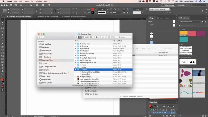Select the Hand tool

[3, 71]
